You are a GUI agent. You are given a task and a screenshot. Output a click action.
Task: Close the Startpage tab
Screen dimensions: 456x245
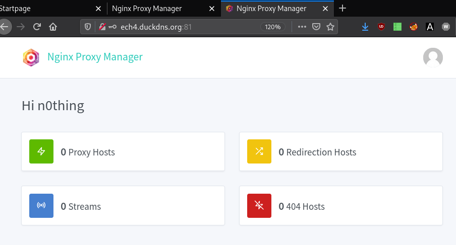pyautogui.click(x=98, y=9)
